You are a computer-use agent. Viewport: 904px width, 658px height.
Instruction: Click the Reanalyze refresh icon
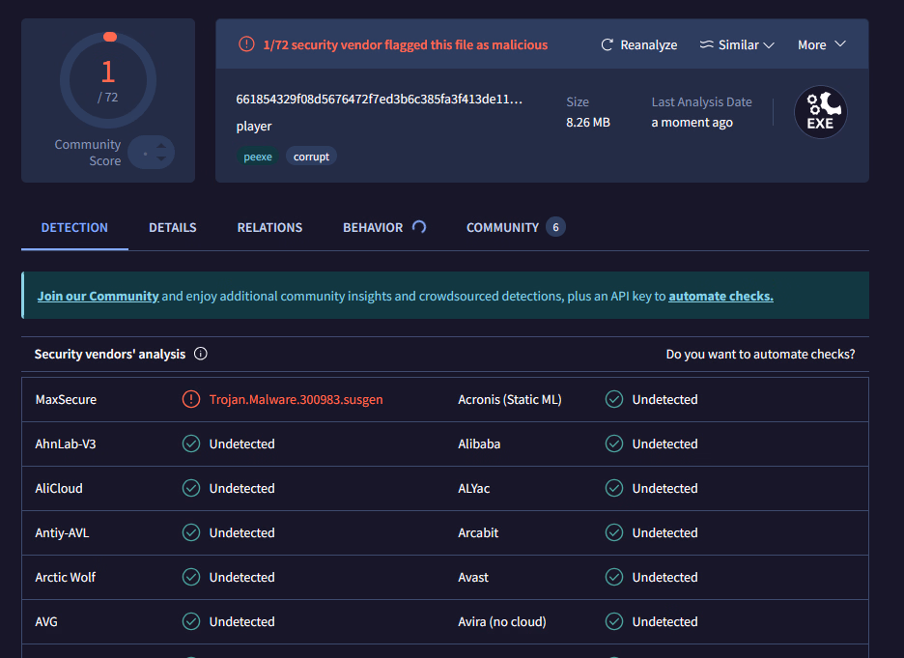point(607,45)
